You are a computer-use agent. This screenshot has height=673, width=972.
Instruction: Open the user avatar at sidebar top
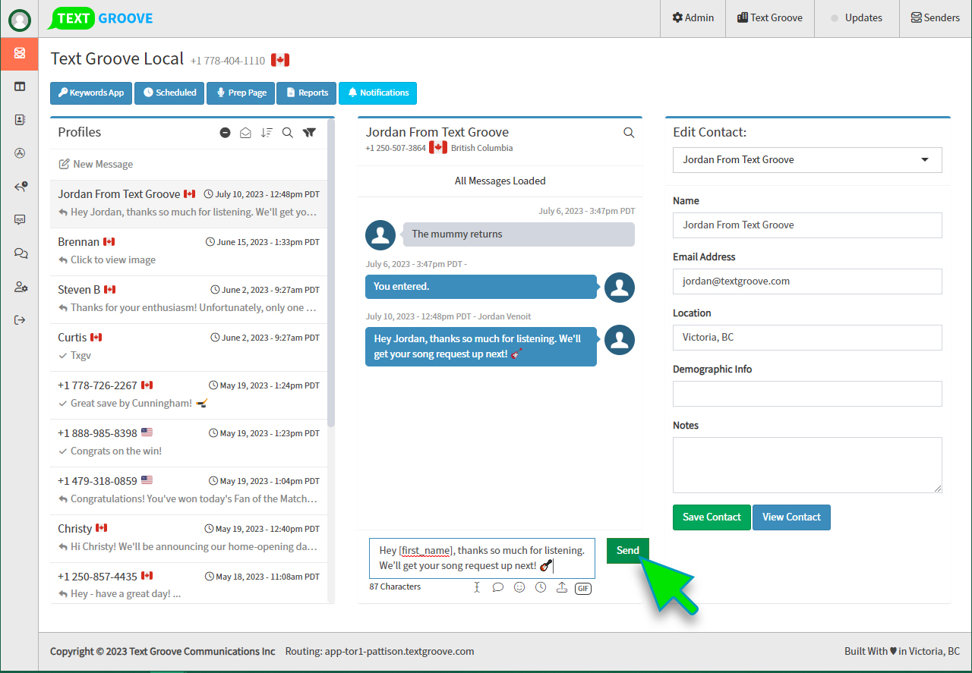[20, 20]
